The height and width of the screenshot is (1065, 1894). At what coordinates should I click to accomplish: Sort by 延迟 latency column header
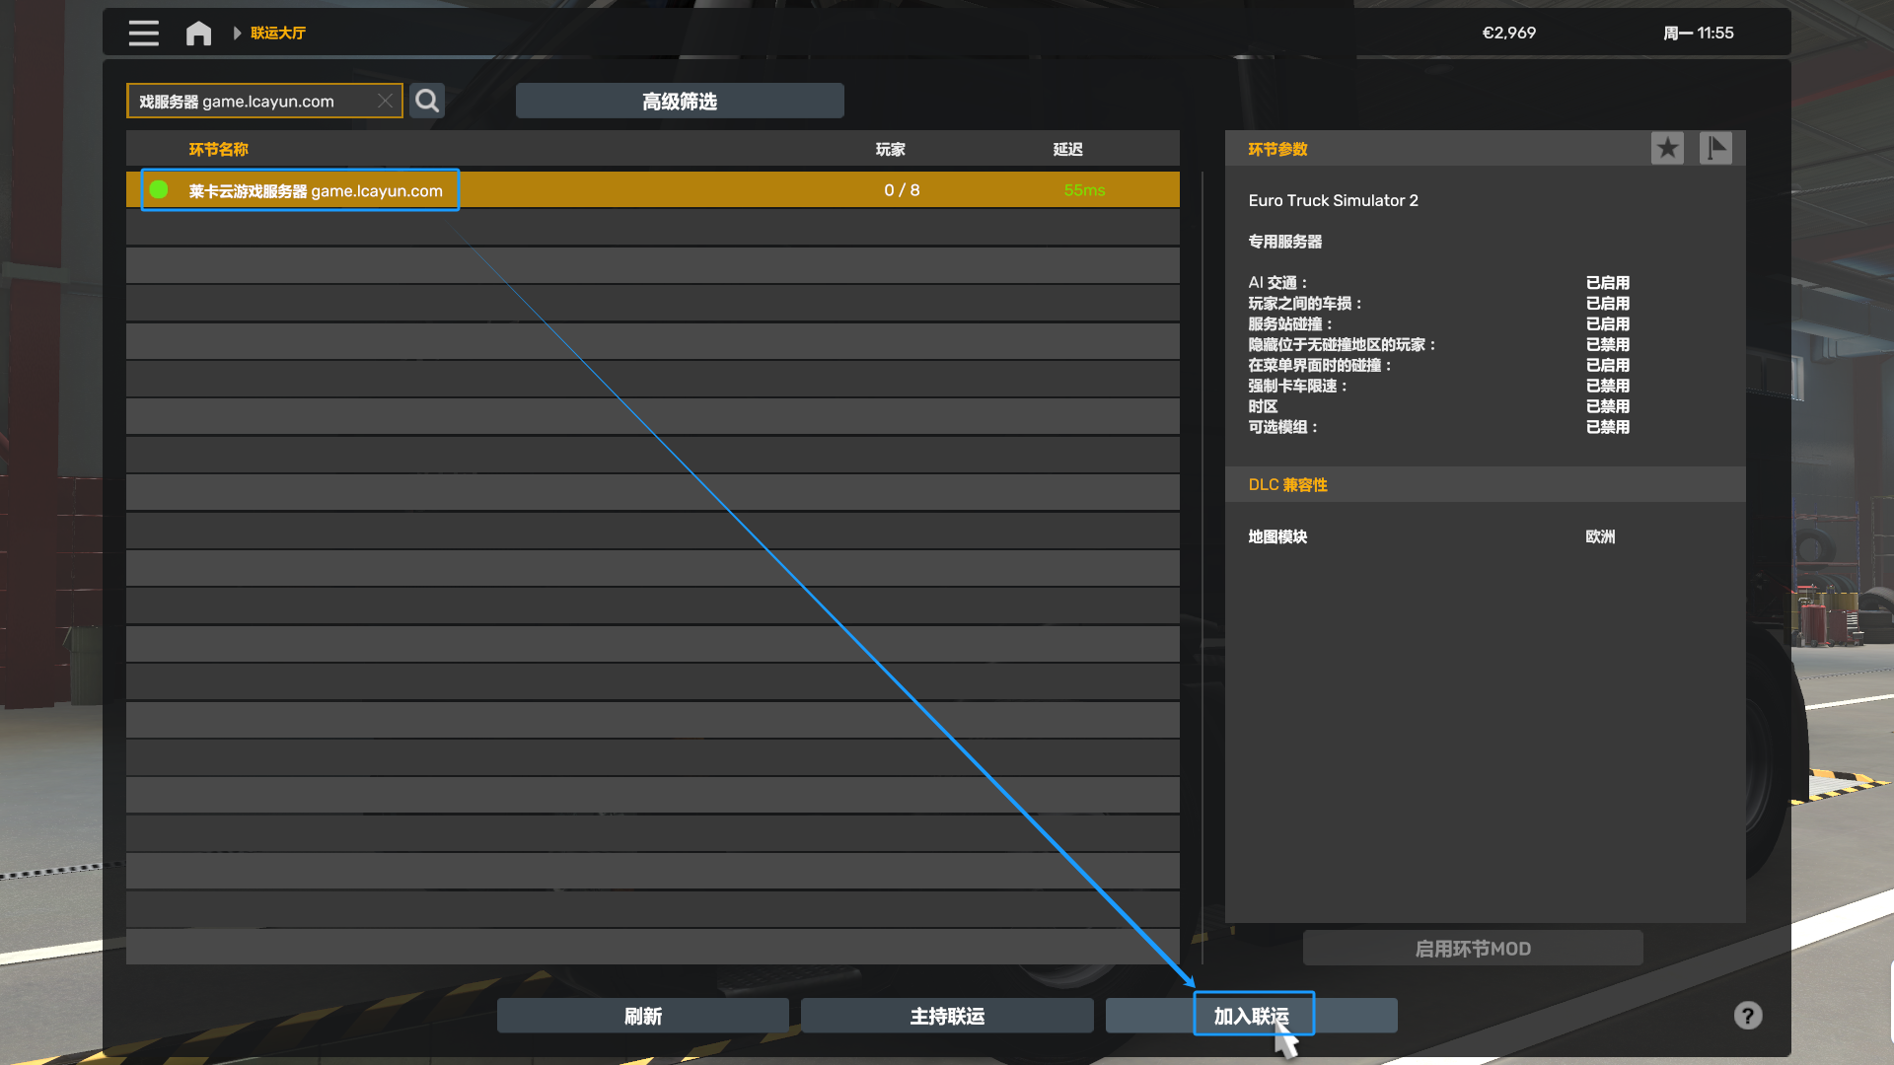tap(1067, 149)
